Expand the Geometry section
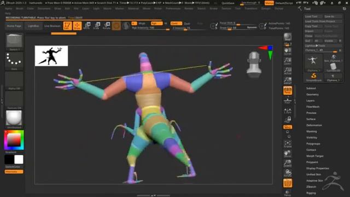 pyautogui.click(x=312, y=95)
